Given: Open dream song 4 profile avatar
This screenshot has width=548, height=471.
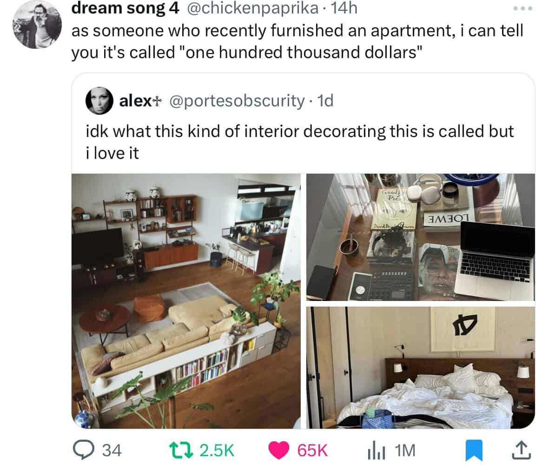Looking at the screenshot, I should [37, 25].
